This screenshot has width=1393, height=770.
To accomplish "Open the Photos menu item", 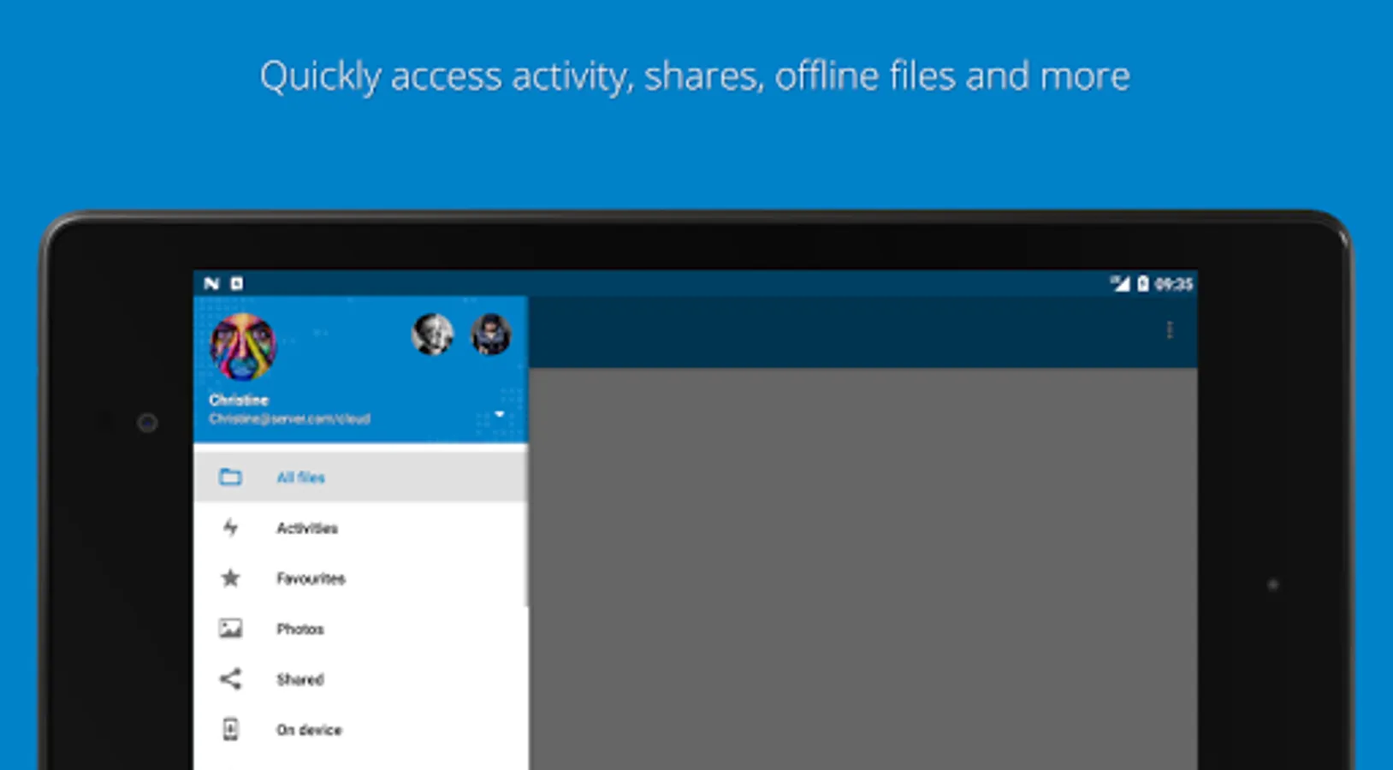I will point(360,628).
